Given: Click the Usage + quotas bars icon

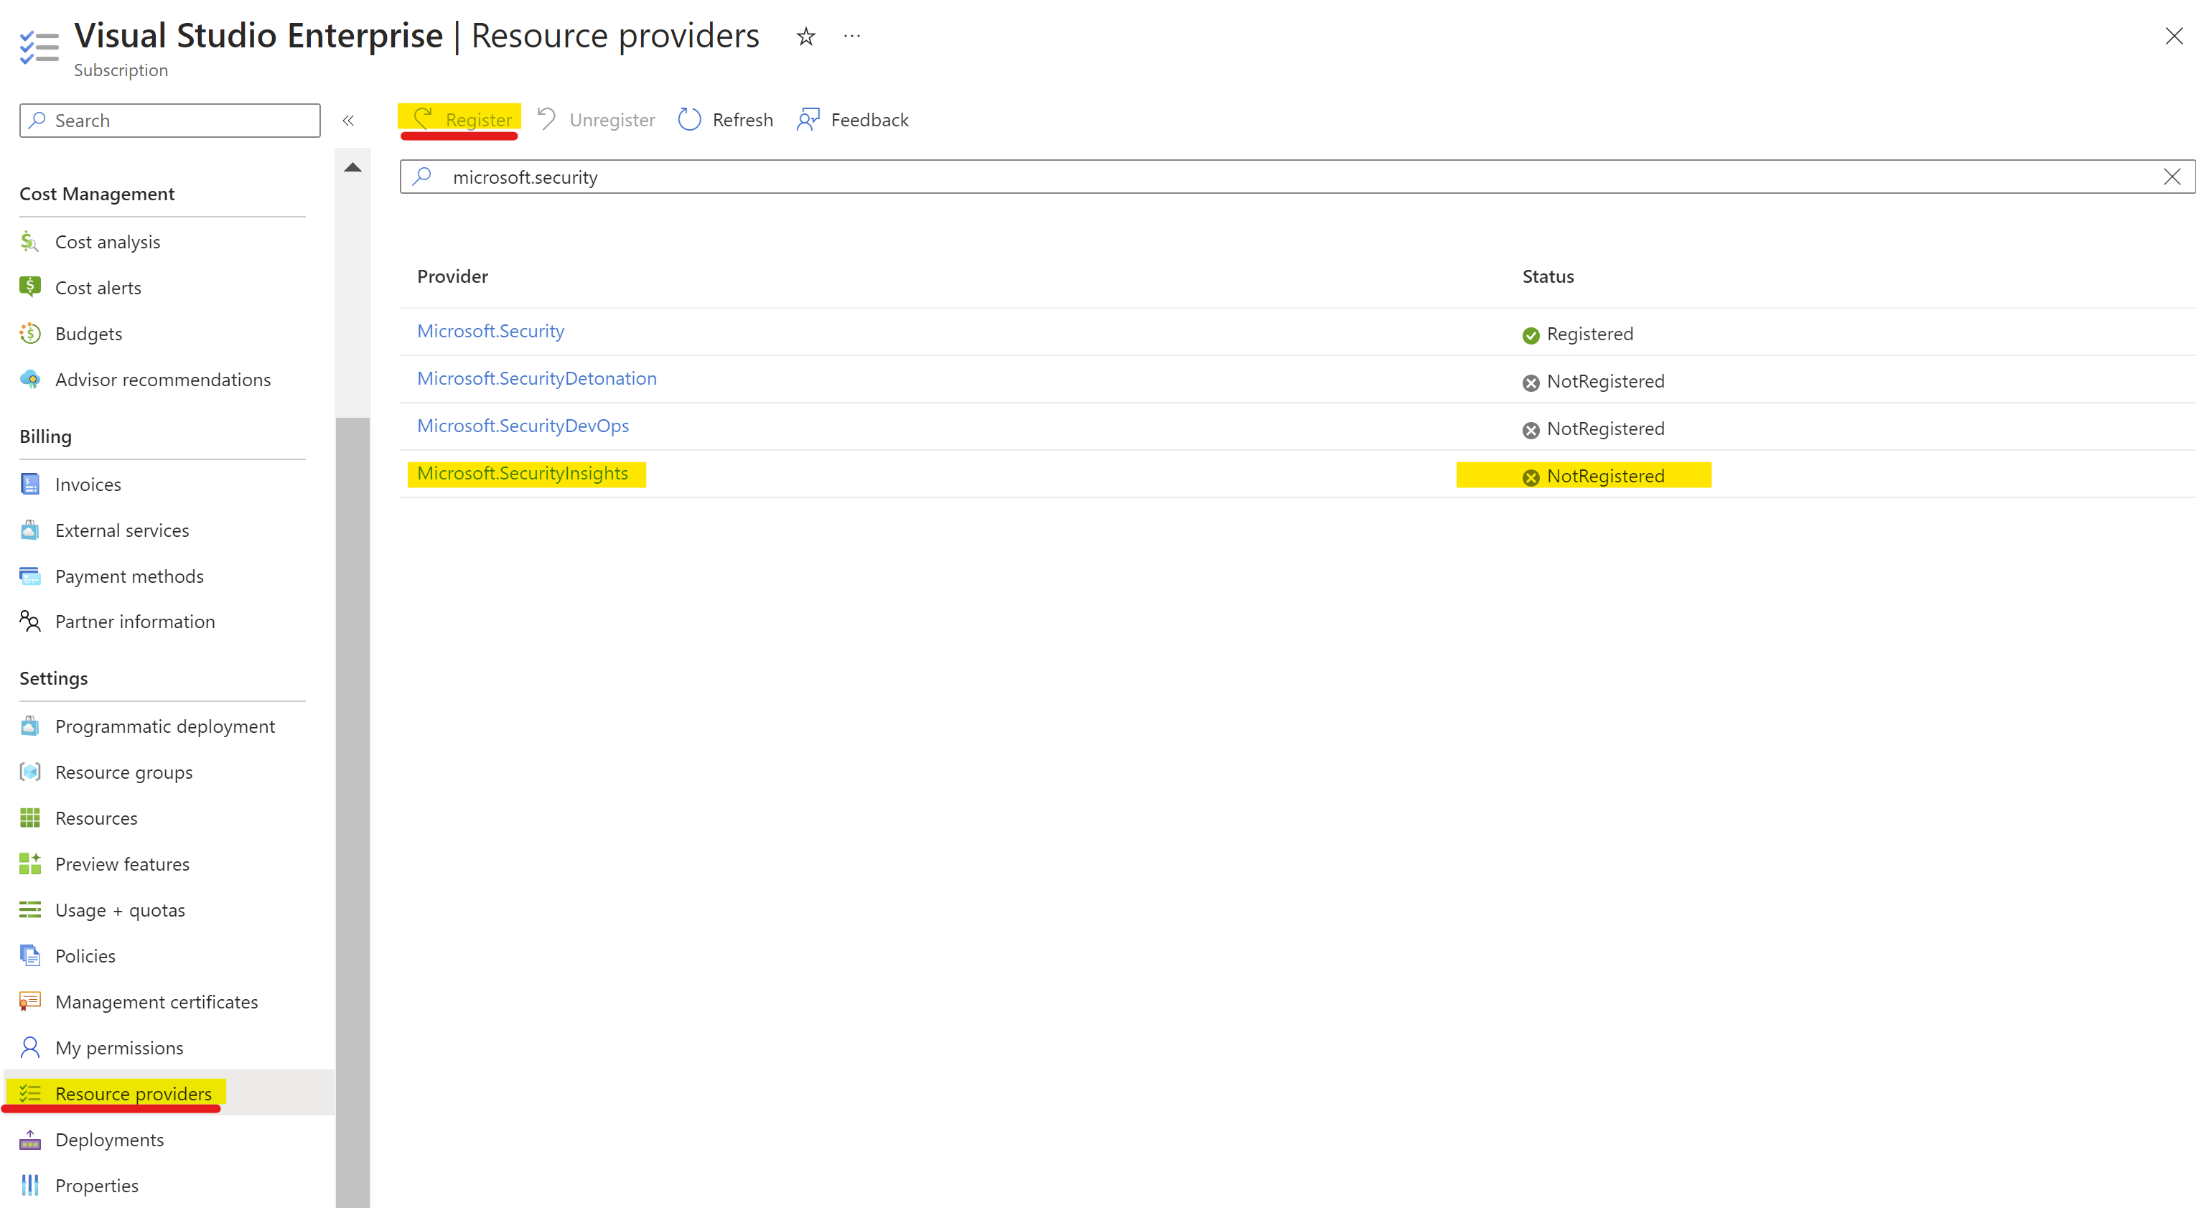Looking at the screenshot, I should pyautogui.click(x=30, y=910).
